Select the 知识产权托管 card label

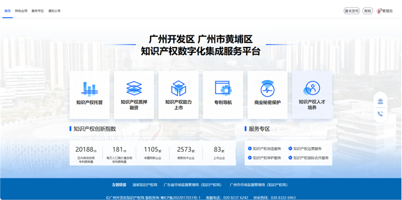point(89,102)
